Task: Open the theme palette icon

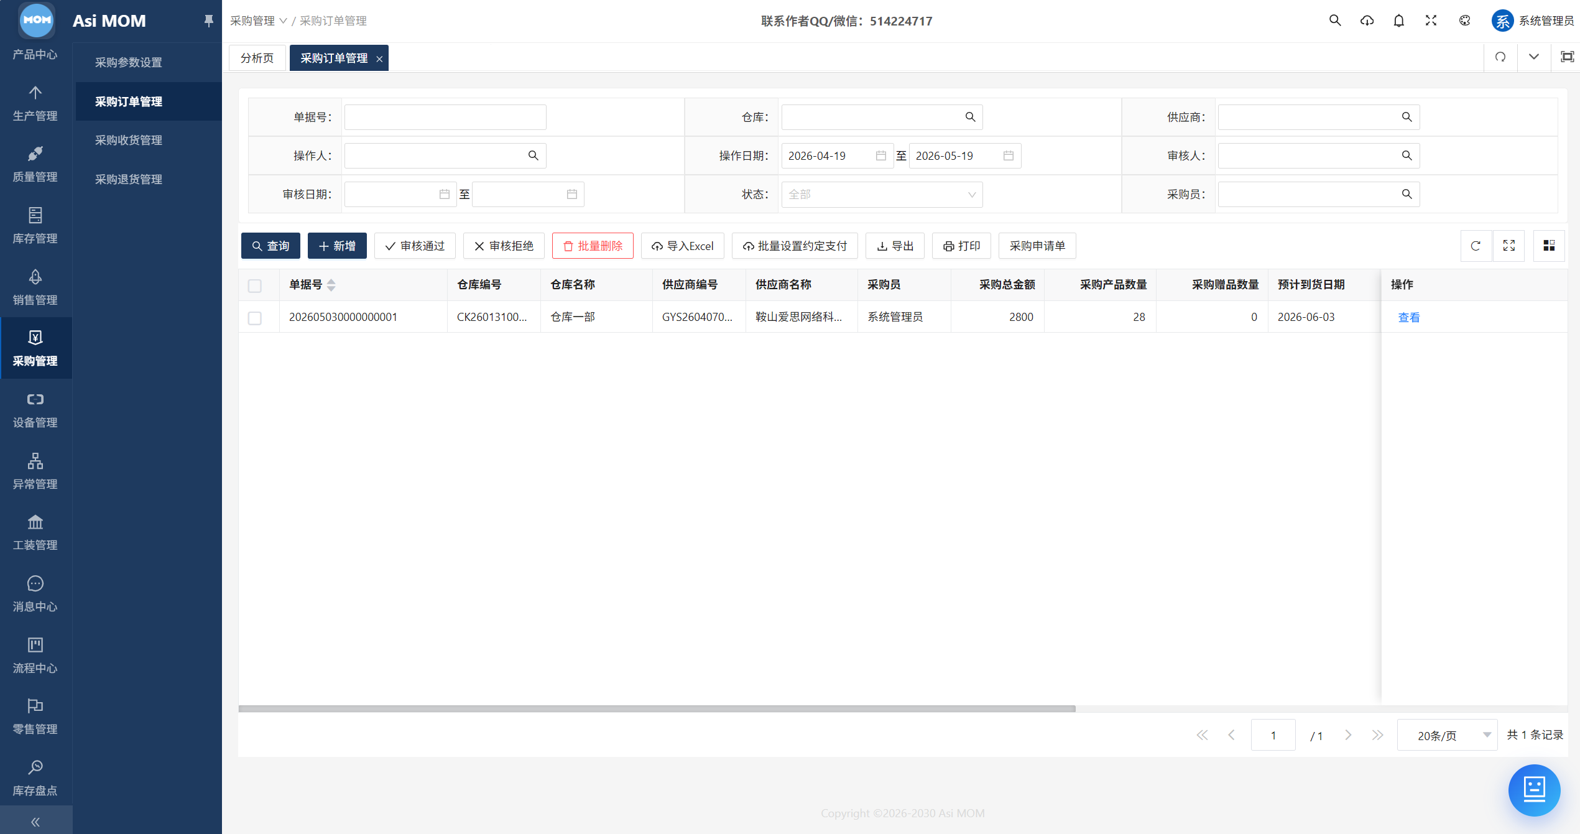Action: click(x=1465, y=21)
